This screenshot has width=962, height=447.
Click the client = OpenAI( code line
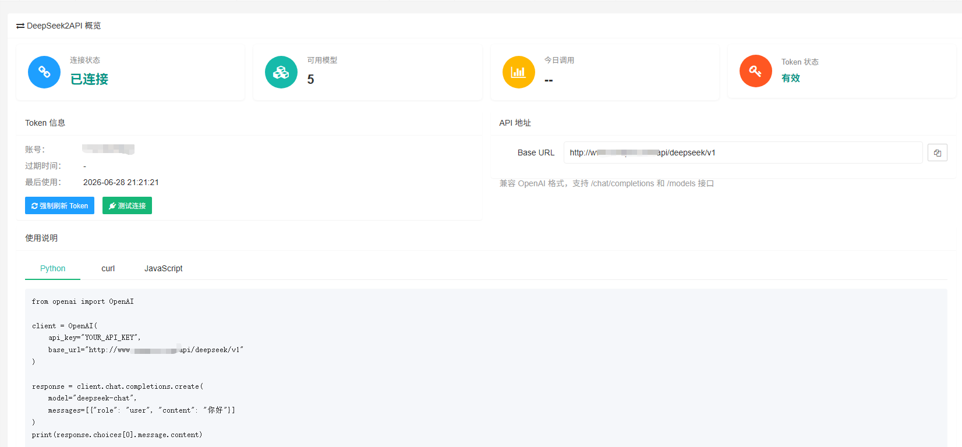(x=65, y=326)
